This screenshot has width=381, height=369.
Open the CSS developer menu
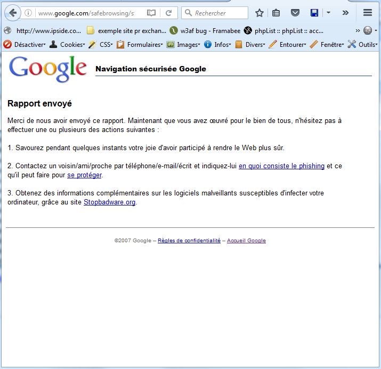[x=101, y=45]
